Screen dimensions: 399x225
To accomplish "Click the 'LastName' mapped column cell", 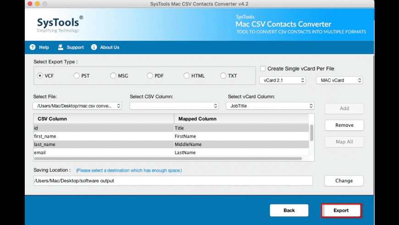I will click(242, 152).
